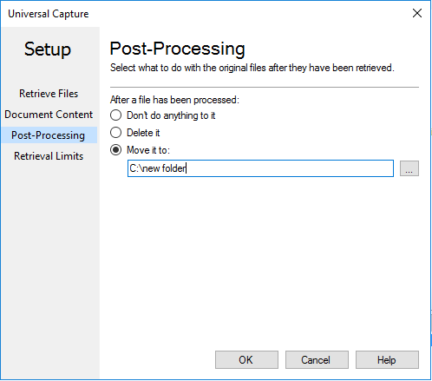Browse for folder with ellipsis button
Screen dimensions: 432x381
(x=409, y=168)
